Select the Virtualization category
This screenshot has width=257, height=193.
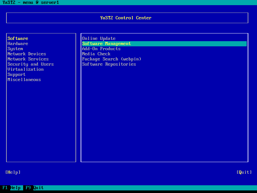[x=26, y=69]
